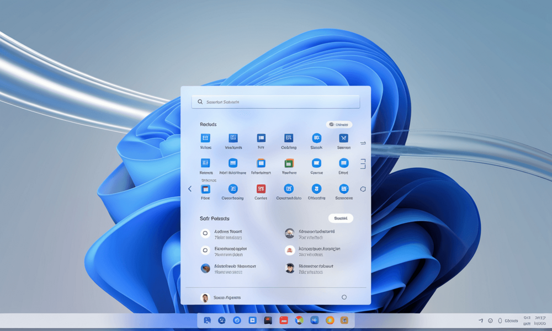Viewport: 552px width, 331px height.
Task: Open the orange-backed felertainon app icon
Action: tap(261, 163)
